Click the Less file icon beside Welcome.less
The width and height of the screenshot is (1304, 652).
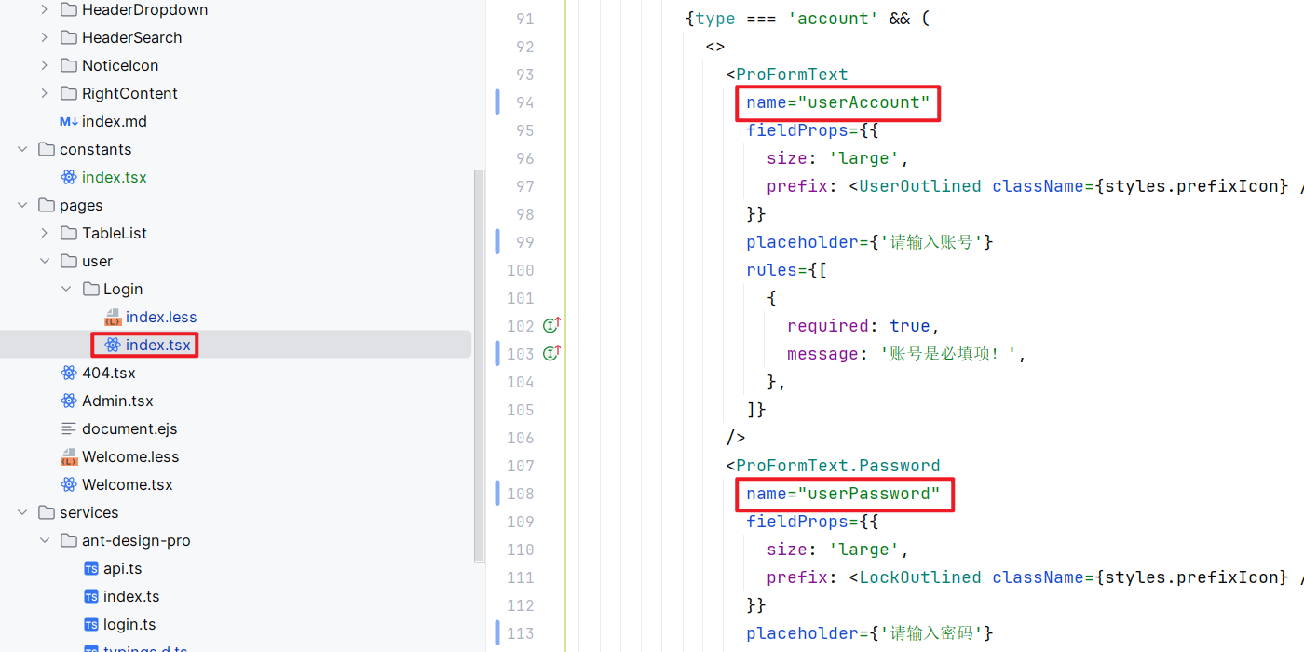68,456
